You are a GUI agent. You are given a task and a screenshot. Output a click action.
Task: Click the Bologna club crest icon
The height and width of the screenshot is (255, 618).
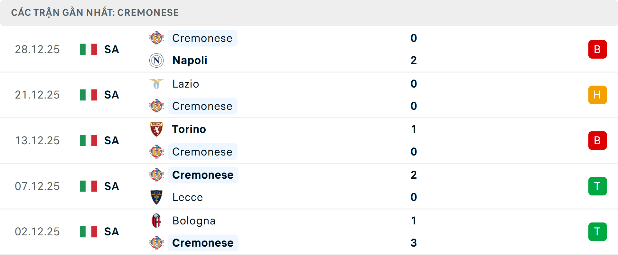pyautogui.click(x=156, y=221)
